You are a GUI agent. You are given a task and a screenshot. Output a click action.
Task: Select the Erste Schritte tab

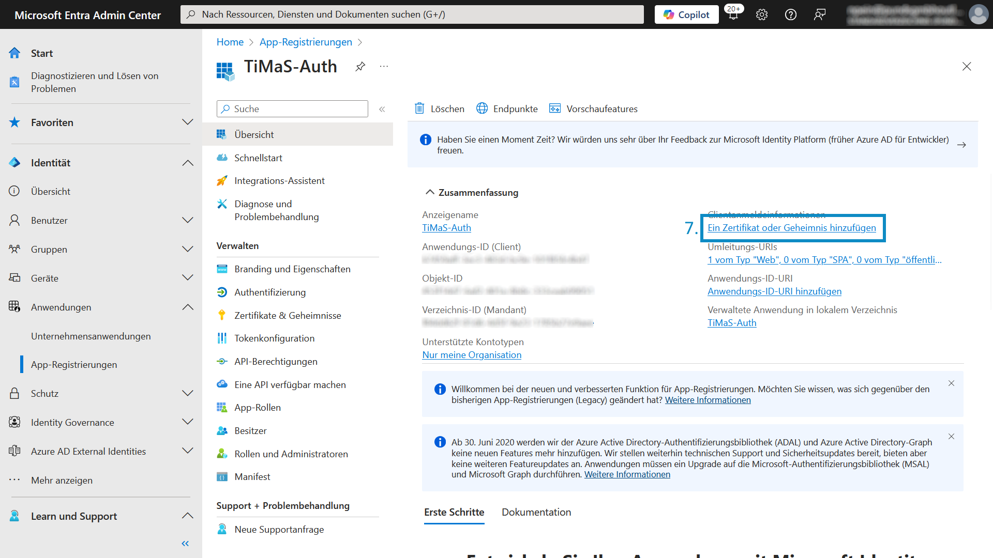(x=454, y=513)
